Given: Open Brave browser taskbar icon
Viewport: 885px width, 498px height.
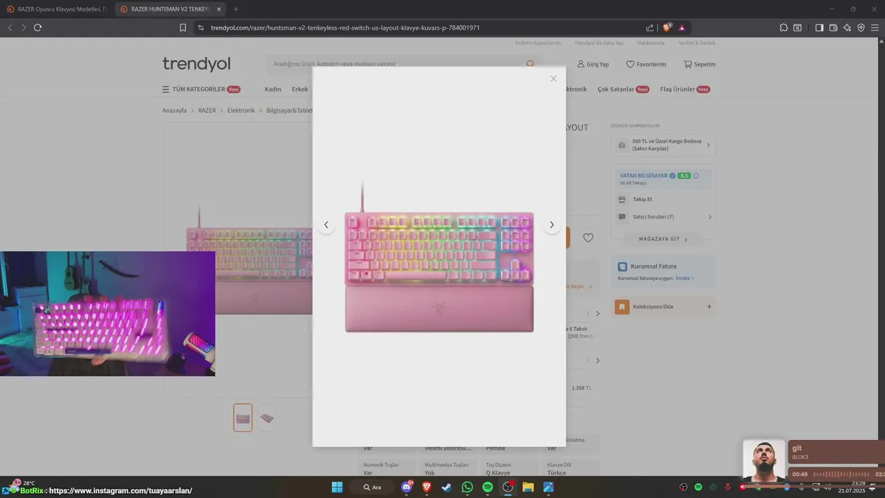Looking at the screenshot, I should coord(427,487).
